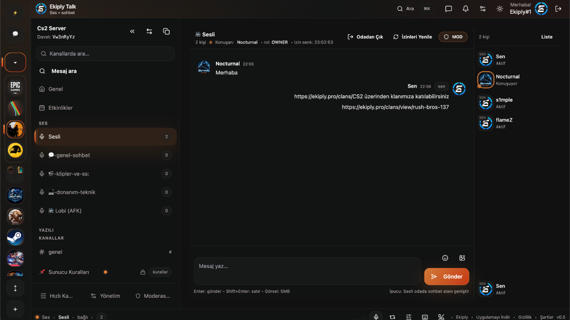Open the Şartlar terms link

(547, 317)
